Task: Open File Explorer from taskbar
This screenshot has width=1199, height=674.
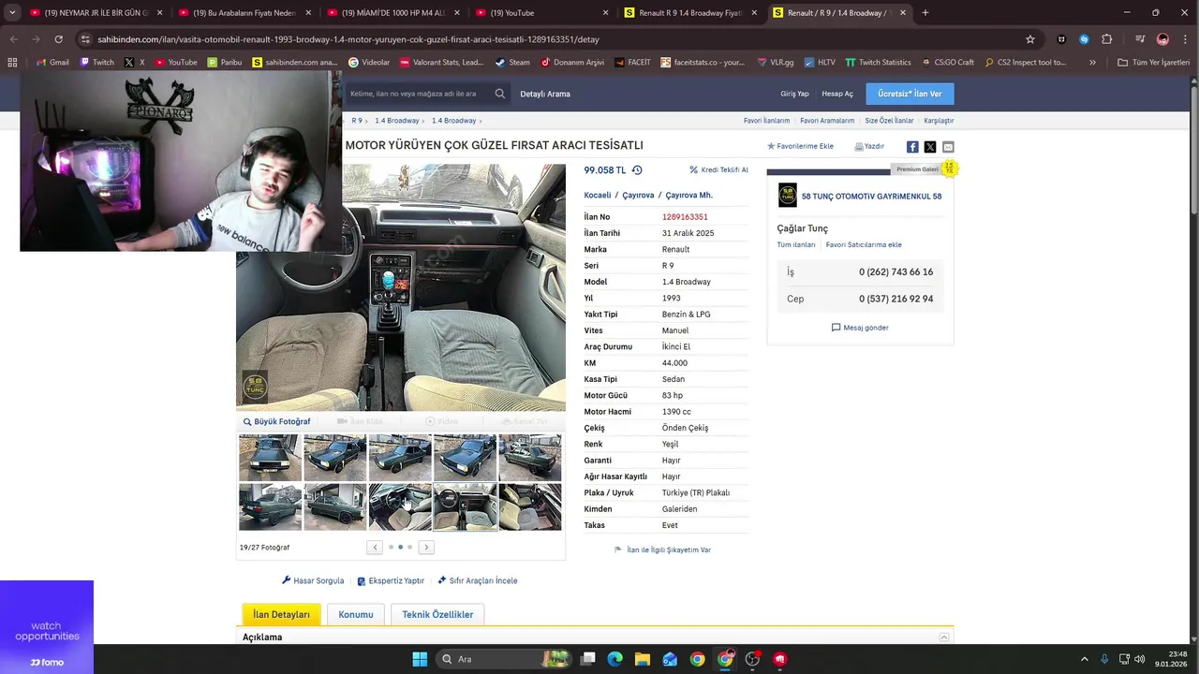Action: point(643,659)
